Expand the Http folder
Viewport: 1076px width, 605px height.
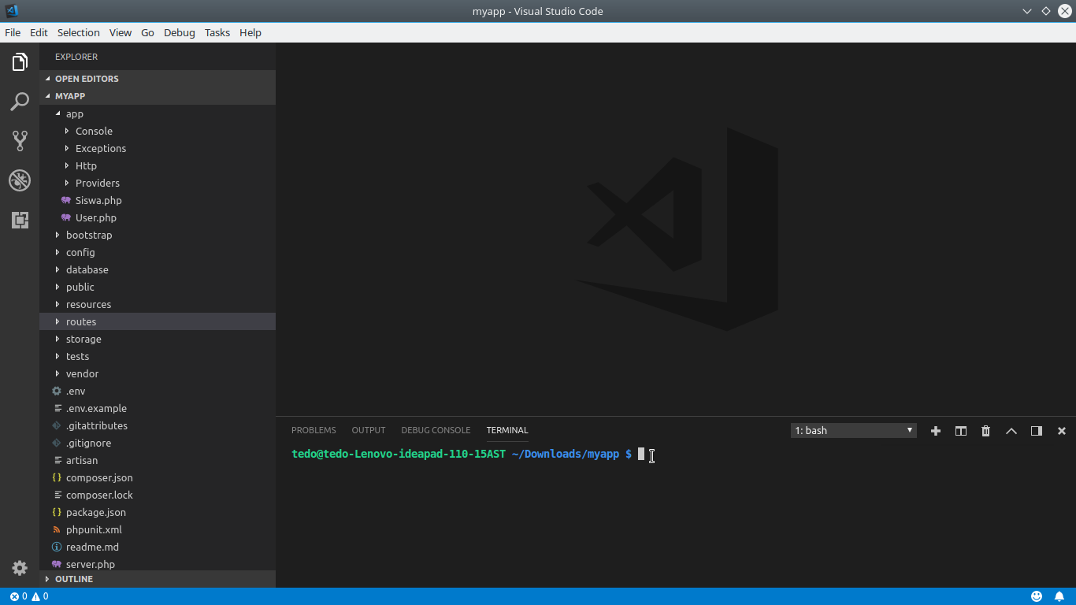point(158,165)
